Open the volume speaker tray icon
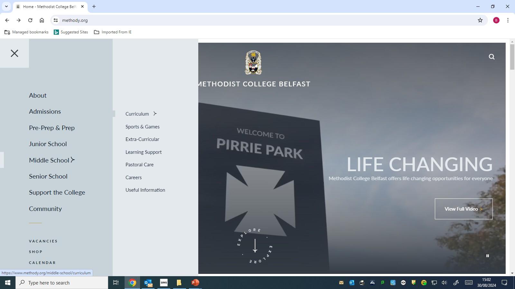 (x=445, y=283)
